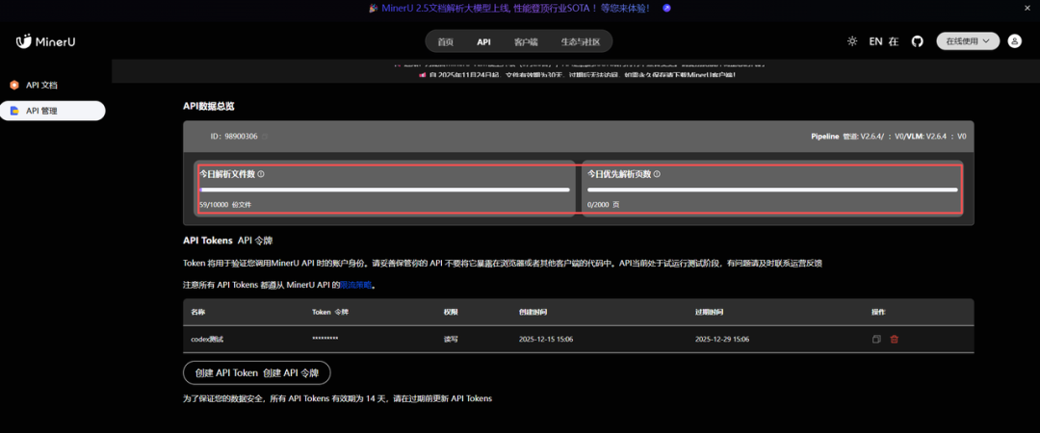Image resolution: width=1040 pixels, height=433 pixels.
Task: Click the arrow icon in the announcement banner
Action: pos(666,8)
